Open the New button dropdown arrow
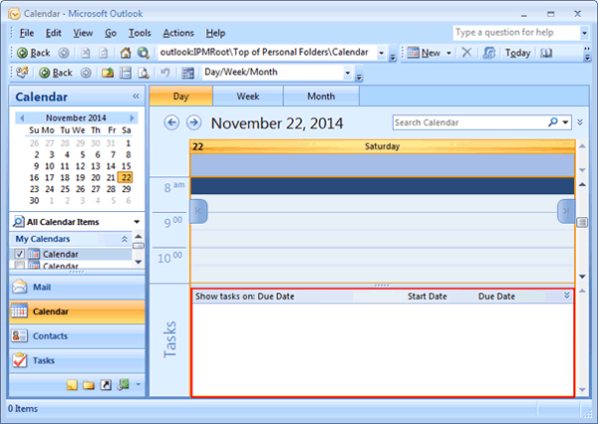598x424 pixels. click(x=448, y=53)
